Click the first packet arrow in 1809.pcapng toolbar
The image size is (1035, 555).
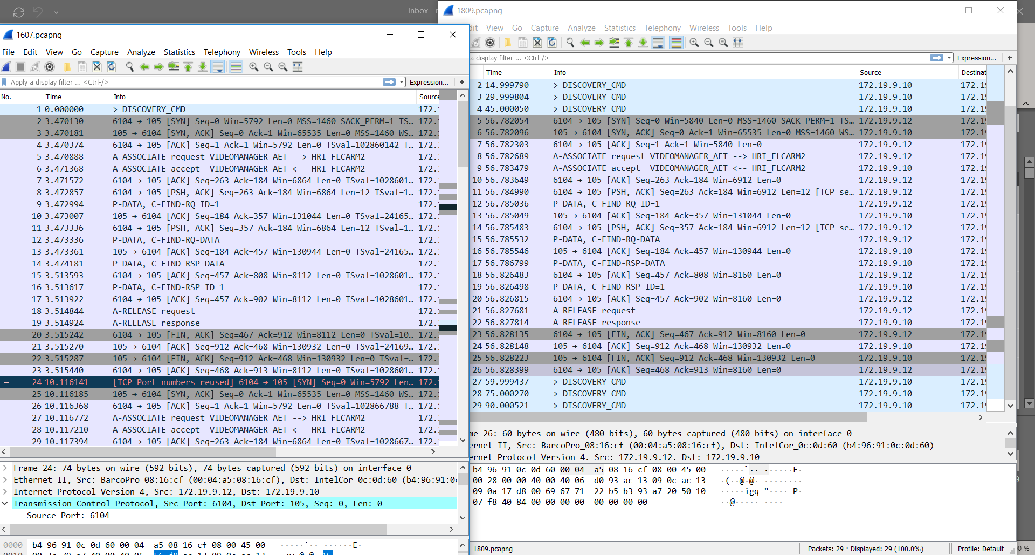tap(628, 43)
